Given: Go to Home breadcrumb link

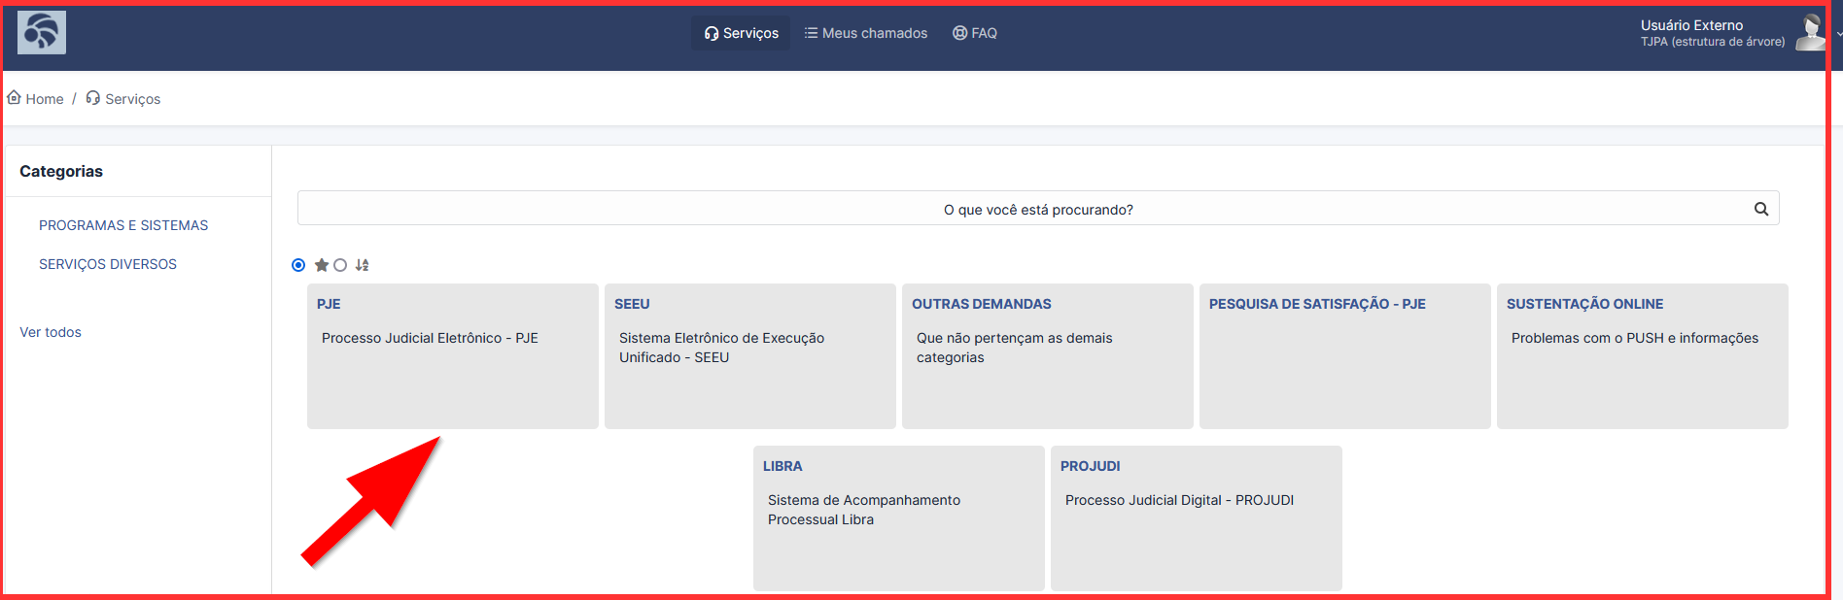Looking at the screenshot, I should tap(45, 99).
